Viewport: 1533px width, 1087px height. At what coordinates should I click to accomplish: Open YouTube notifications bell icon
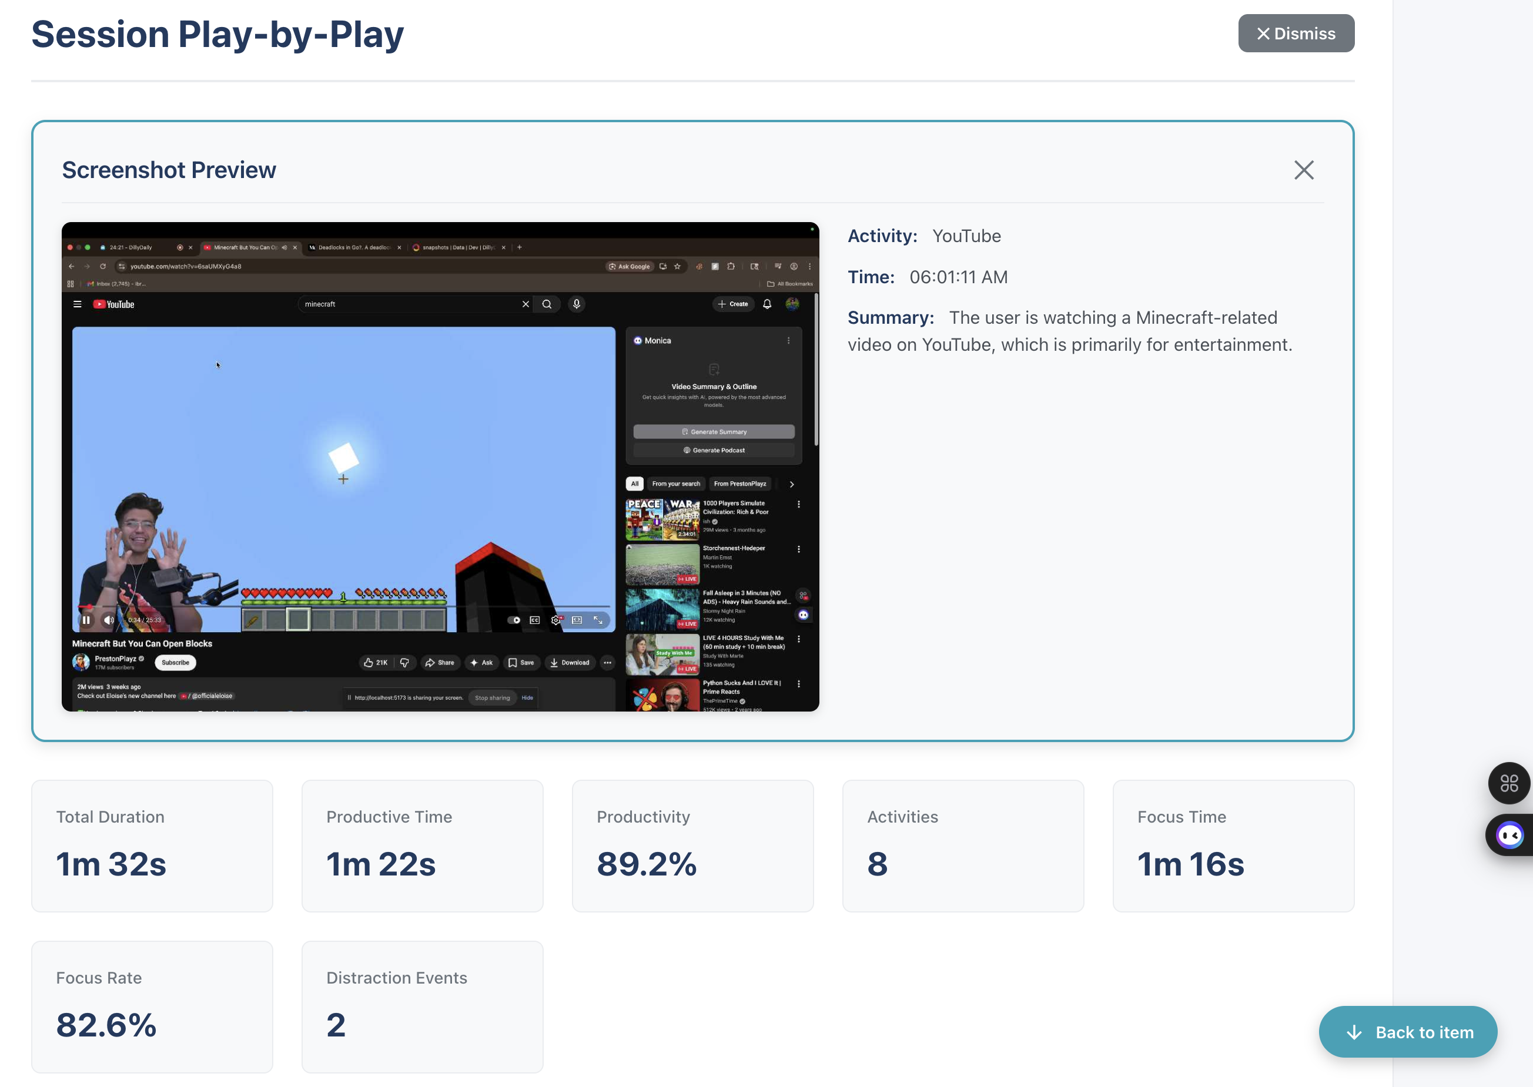(x=767, y=304)
